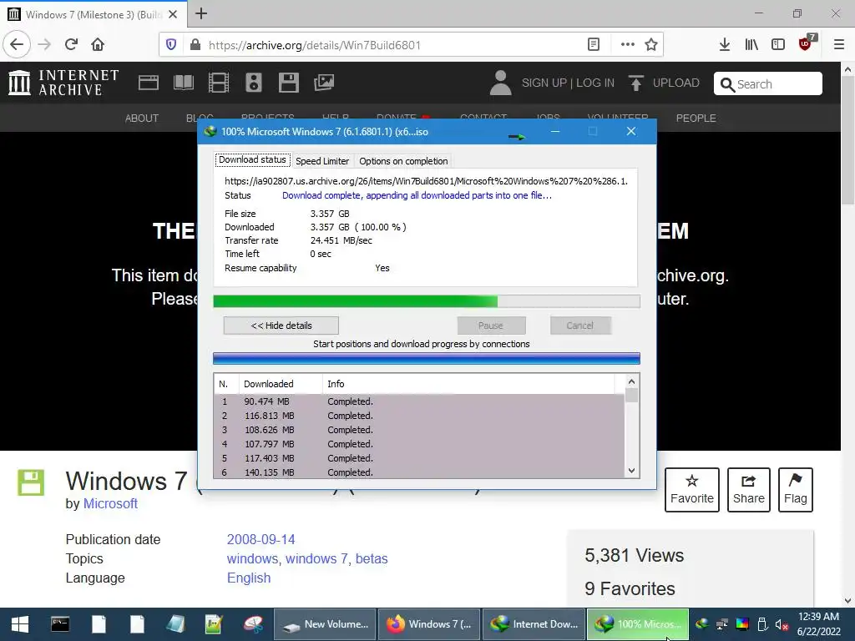855x641 pixels.
Task: Click the Info column header
Action: (468, 384)
